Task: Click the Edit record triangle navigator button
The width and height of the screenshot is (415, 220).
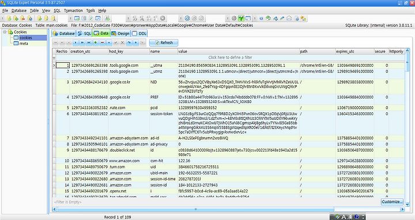Action: click(109, 43)
